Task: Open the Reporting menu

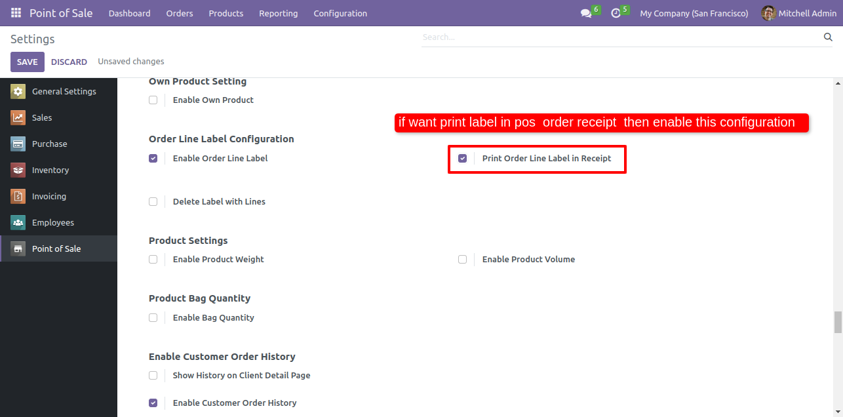Action: point(278,13)
